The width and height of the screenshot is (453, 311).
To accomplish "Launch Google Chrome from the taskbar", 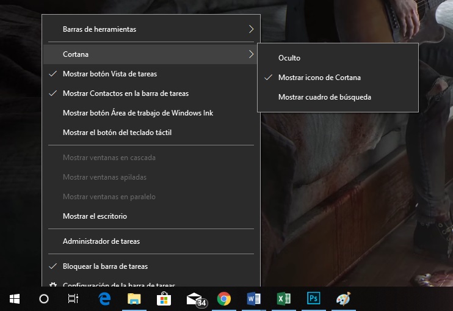I will tap(224, 299).
